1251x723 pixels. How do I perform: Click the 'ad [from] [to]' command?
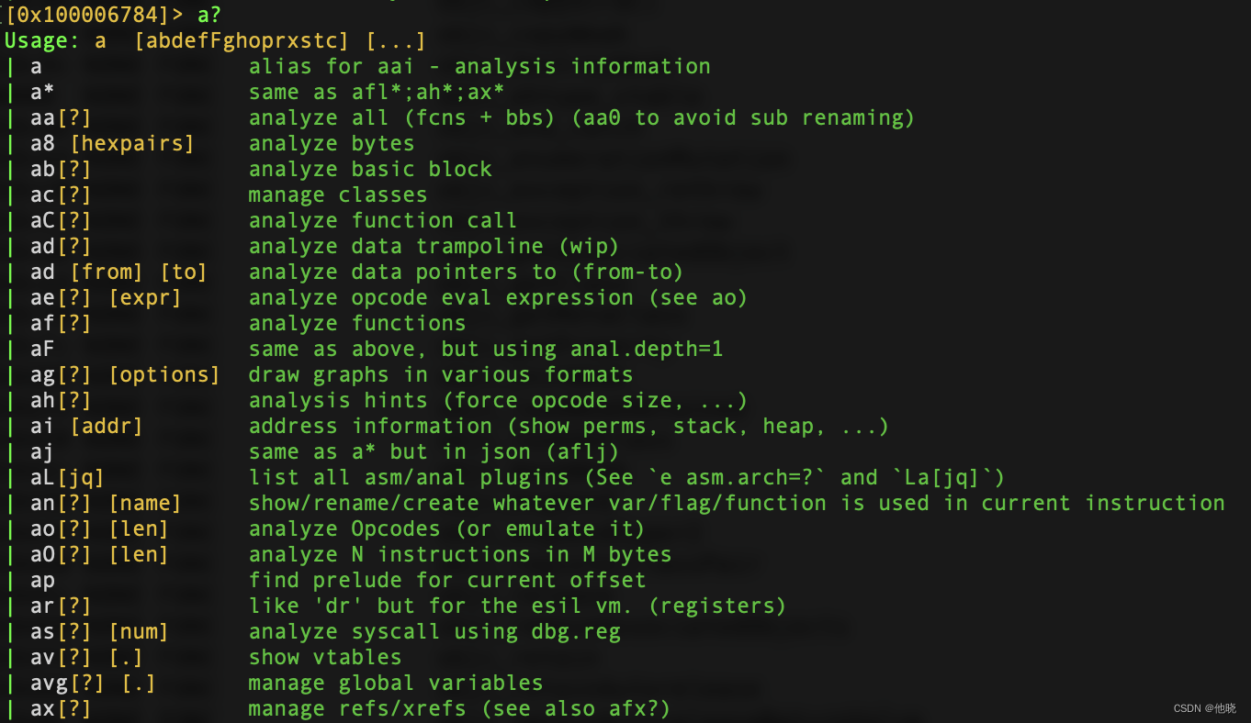[x=118, y=273]
